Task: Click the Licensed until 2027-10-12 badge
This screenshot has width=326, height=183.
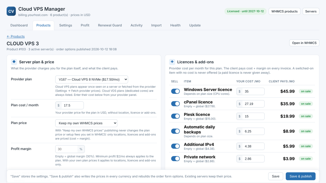Action: tap(245, 11)
